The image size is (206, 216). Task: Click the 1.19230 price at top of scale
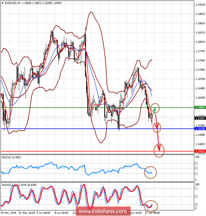[200, 5]
